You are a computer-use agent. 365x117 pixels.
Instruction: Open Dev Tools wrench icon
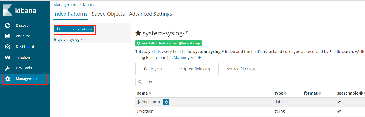click(8, 68)
